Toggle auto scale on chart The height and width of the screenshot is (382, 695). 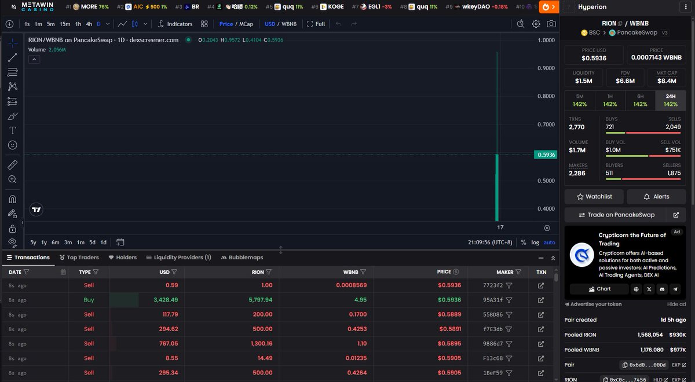click(x=549, y=243)
